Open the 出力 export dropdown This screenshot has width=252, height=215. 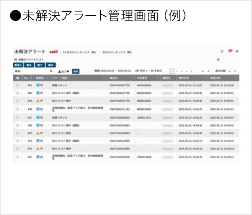[x=64, y=71]
